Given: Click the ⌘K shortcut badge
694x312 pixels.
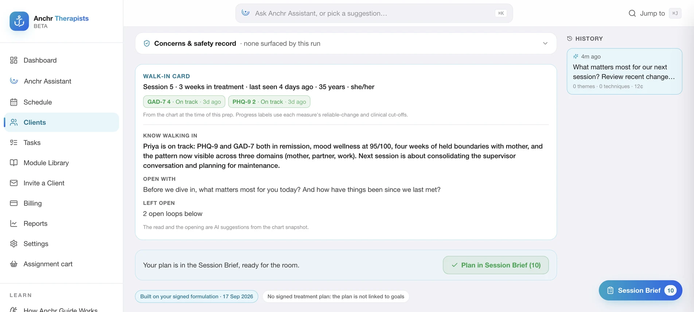Looking at the screenshot, I should pyautogui.click(x=501, y=13).
